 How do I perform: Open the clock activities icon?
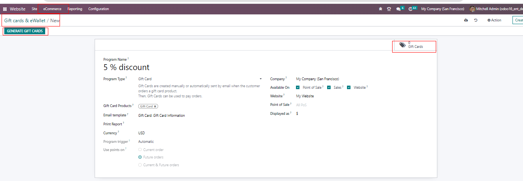pyautogui.click(x=410, y=9)
